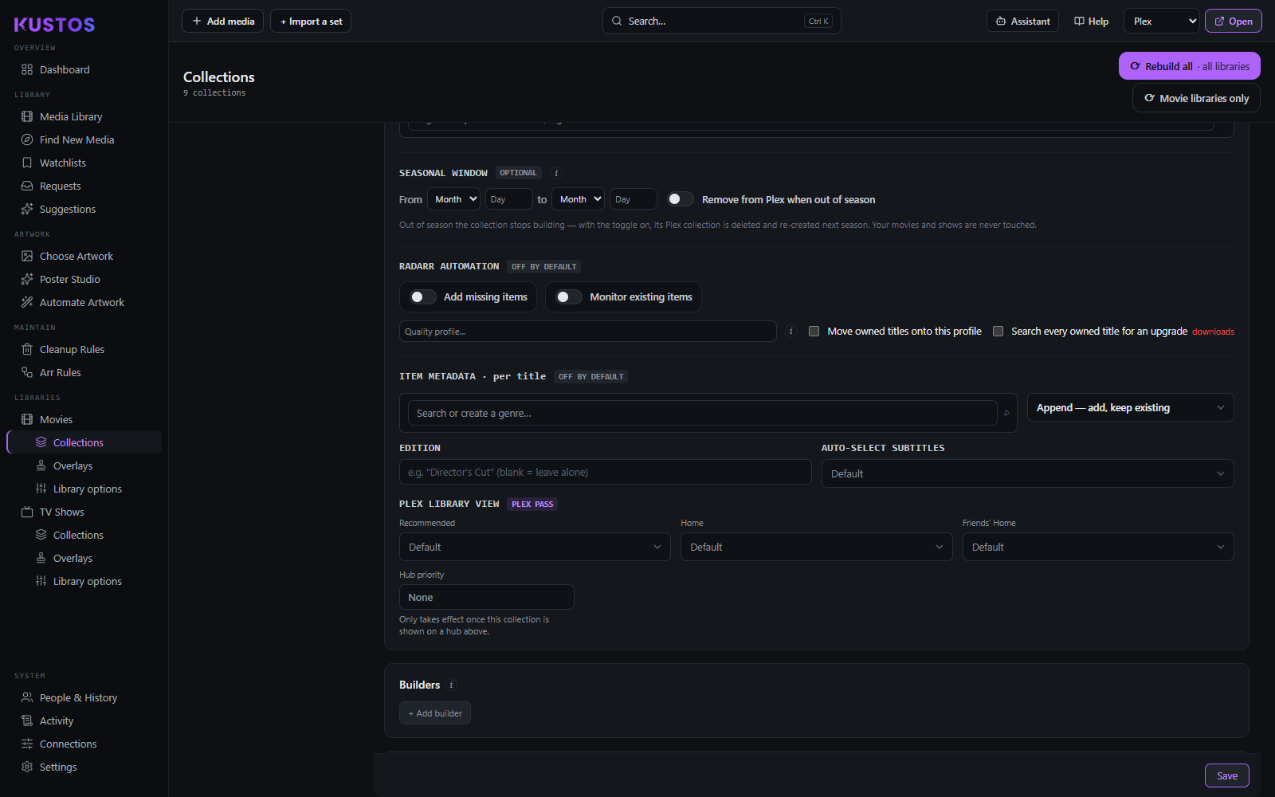
Task: Open the Auto-select subtitles dropdown
Action: coord(1027,473)
